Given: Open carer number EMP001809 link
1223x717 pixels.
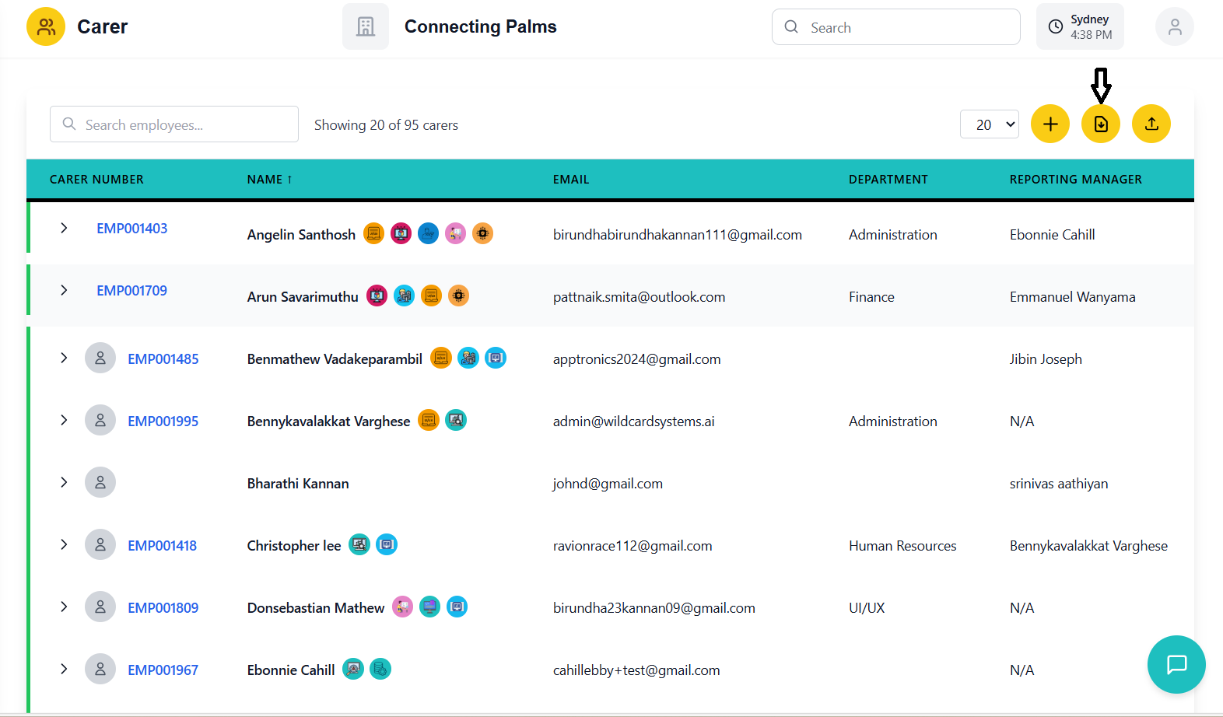Looking at the screenshot, I should pyautogui.click(x=163, y=608).
